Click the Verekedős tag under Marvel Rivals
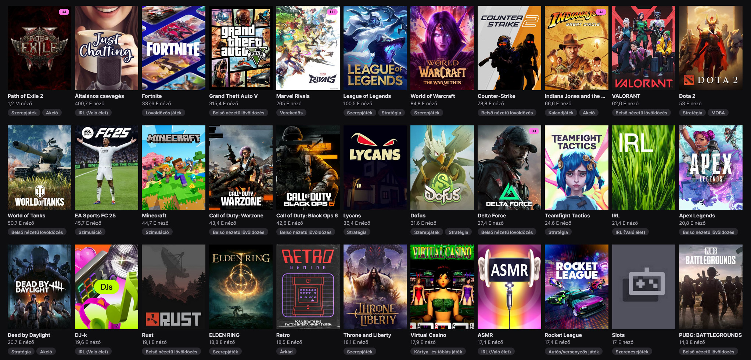 point(291,113)
